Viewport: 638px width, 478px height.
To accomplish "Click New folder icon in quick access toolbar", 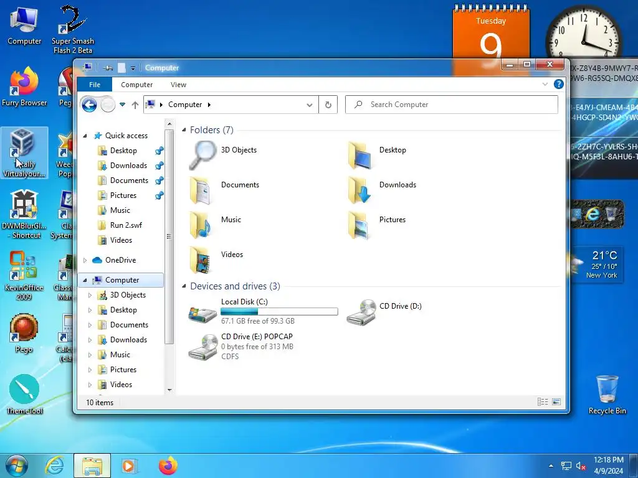I will coord(121,68).
